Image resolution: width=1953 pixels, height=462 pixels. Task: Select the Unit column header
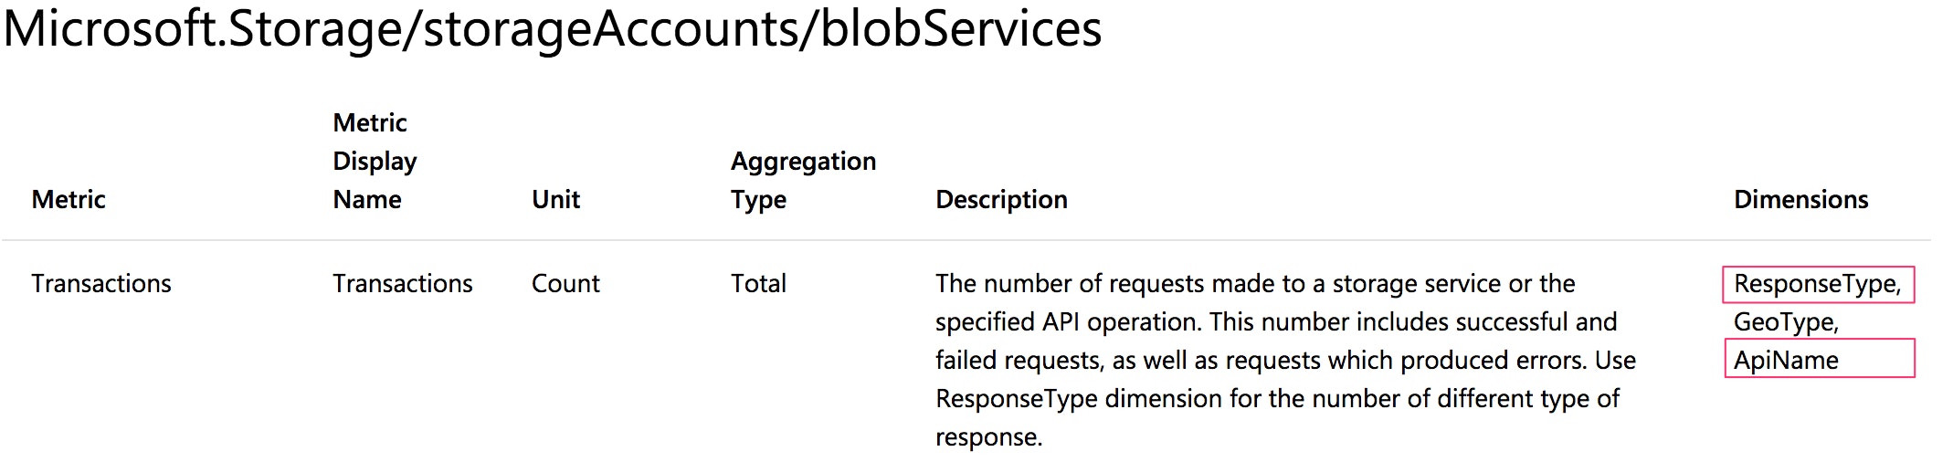point(555,199)
